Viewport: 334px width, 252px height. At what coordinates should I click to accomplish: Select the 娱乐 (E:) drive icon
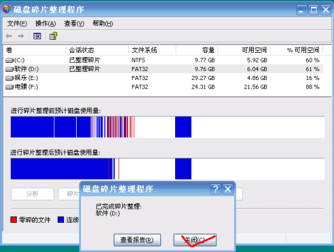pyautogui.click(x=9, y=78)
